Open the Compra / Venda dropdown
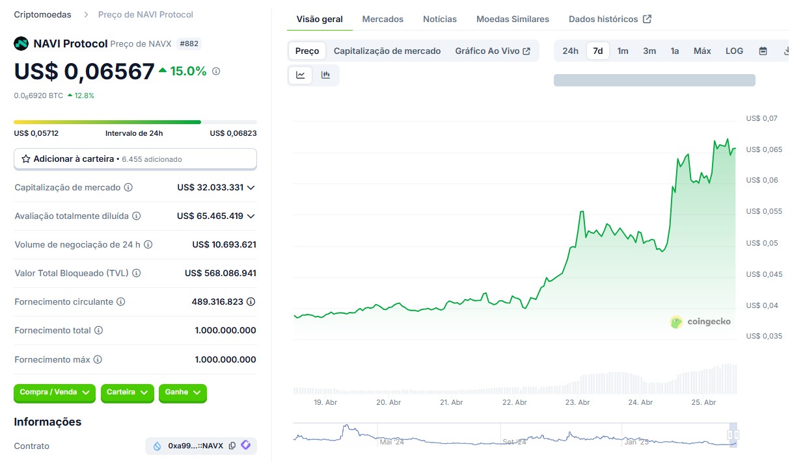805x462 pixels. [55, 392]
